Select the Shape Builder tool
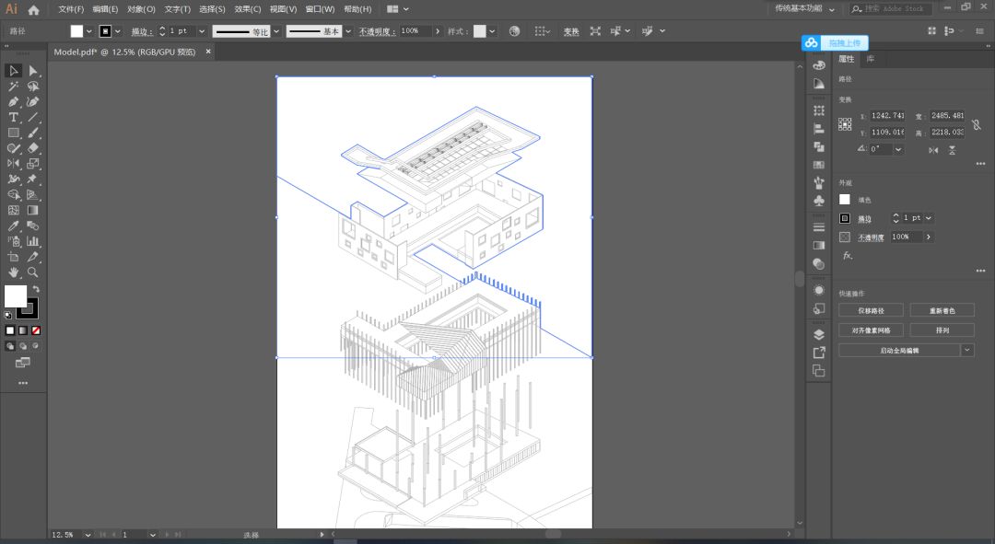Viewport: 995px width, 544px height. click(x=13, y=194)
